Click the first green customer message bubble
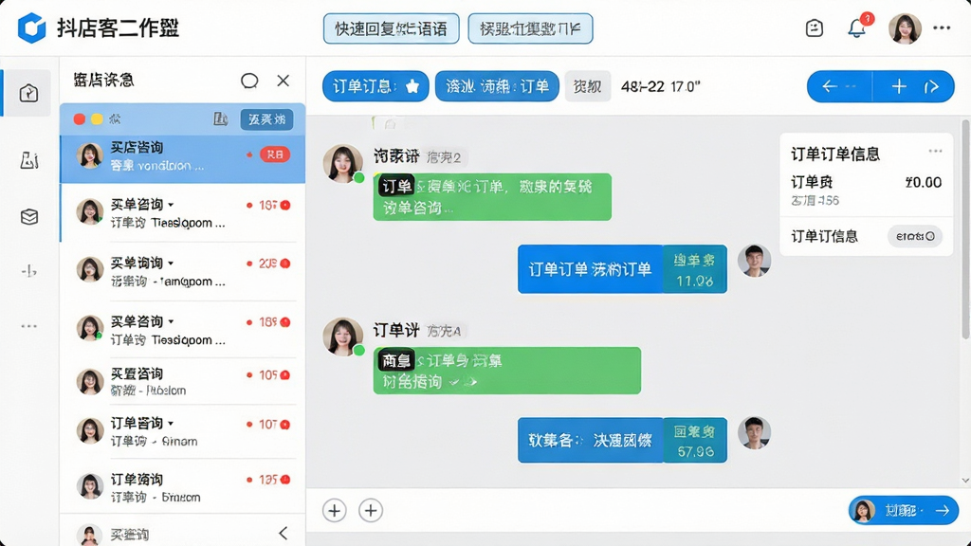 [492, 197]
